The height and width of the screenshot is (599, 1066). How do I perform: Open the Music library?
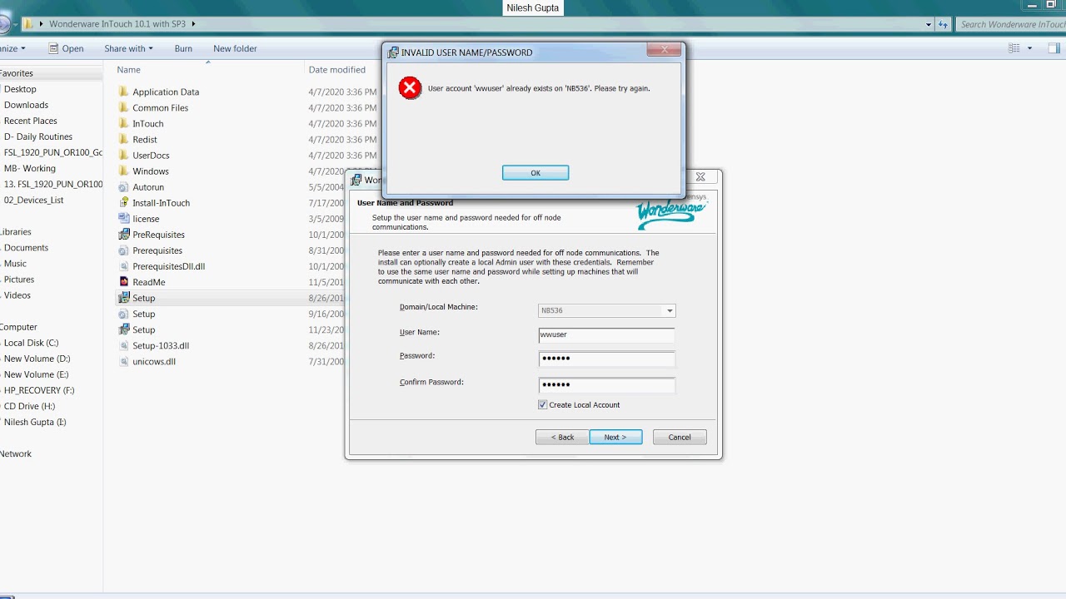coord(15,264)
